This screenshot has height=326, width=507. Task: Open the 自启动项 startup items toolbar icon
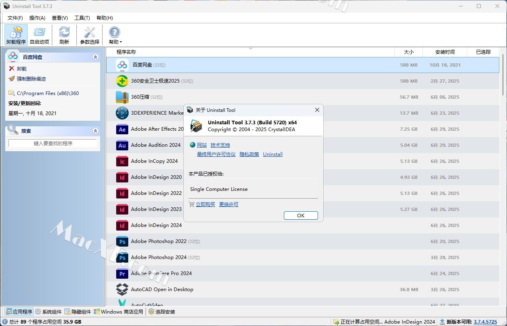(39, 35)
